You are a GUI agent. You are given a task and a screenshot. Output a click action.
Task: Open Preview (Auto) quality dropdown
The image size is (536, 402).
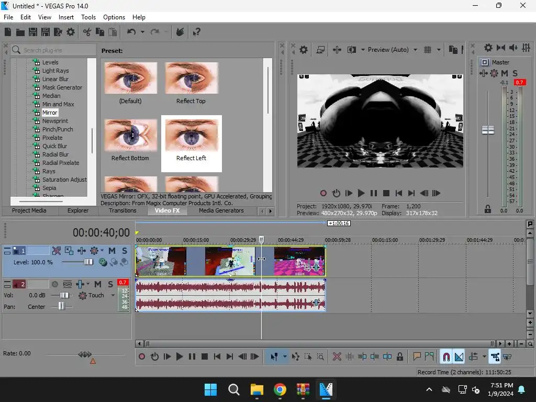tap(415, 50)
